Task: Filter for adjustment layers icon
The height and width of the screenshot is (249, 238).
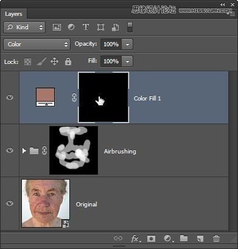Action: coord(71,27)
